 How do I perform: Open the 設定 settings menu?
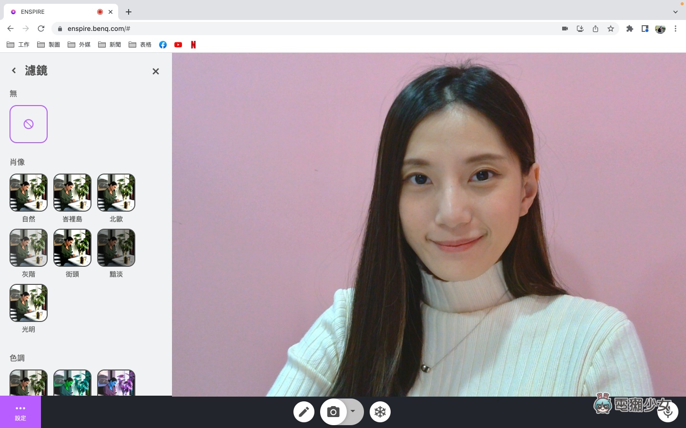pyautogui.click(x=20, y=412)
